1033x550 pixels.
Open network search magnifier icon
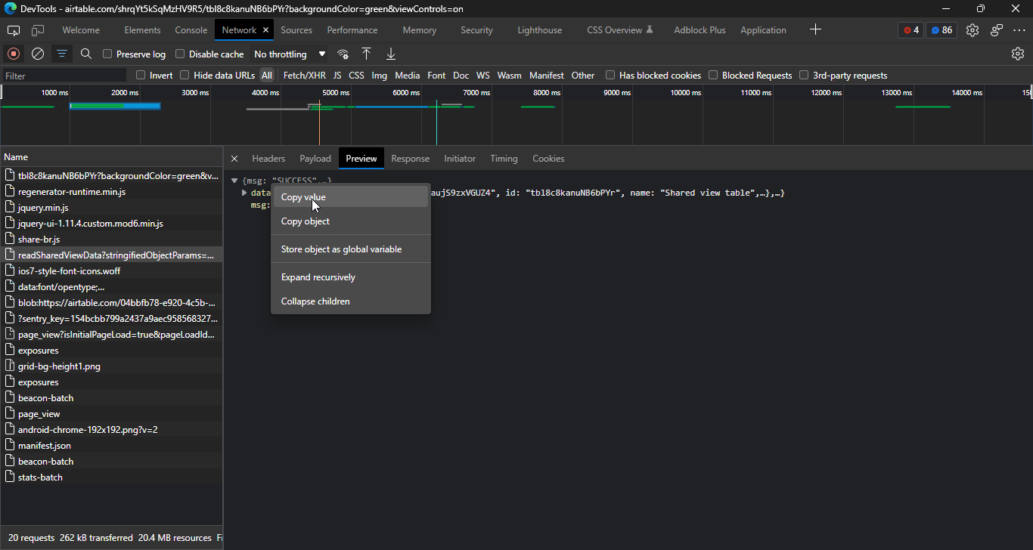pyautogui.click(x=86, y=54)
